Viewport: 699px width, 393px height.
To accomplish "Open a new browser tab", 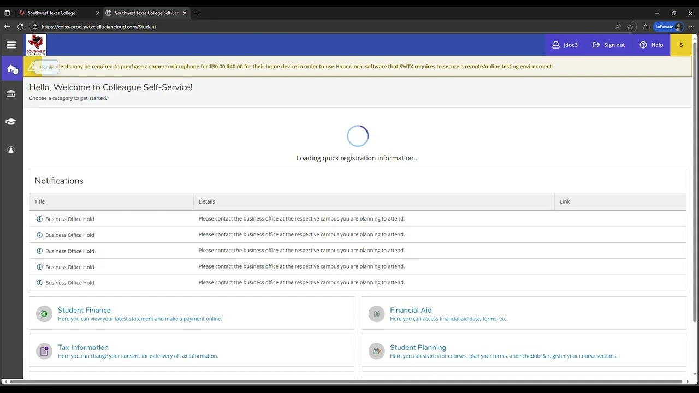I will (197, 13).
